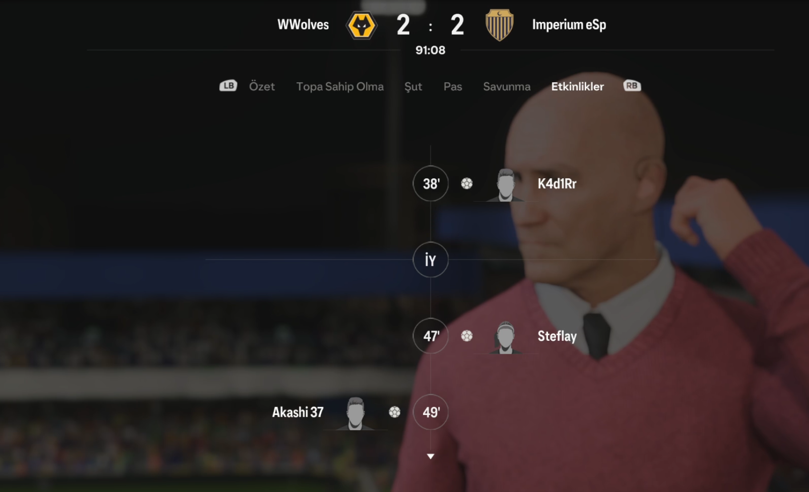Click Akashi 37's player avatar
Viewport: 809px width, 492px height.
[x=356, y=414]
